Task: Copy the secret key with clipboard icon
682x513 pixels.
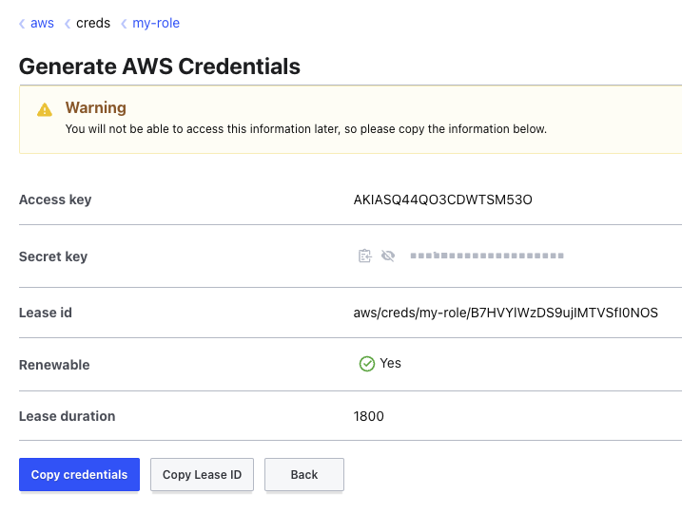Action: coord(364,256)
